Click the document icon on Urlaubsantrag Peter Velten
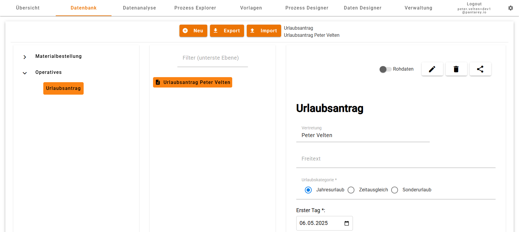This screenshot has height=232, width=519. click(158, 82)
